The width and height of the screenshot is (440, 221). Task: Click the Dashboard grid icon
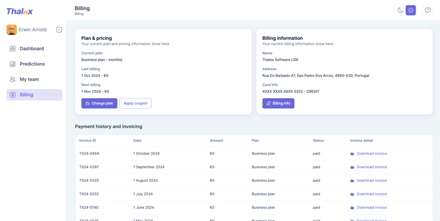coord(12,49)
